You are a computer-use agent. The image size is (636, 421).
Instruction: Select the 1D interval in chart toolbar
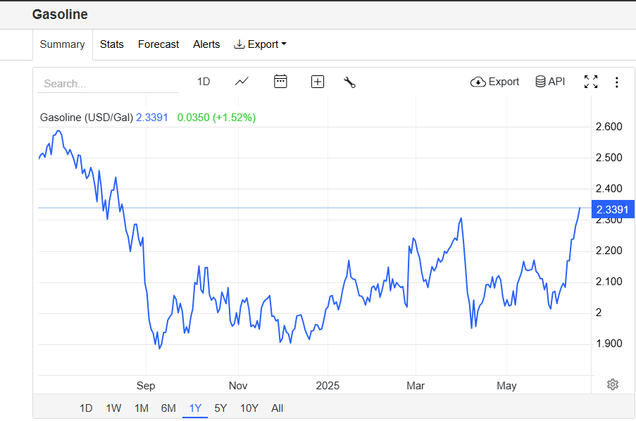204,82
